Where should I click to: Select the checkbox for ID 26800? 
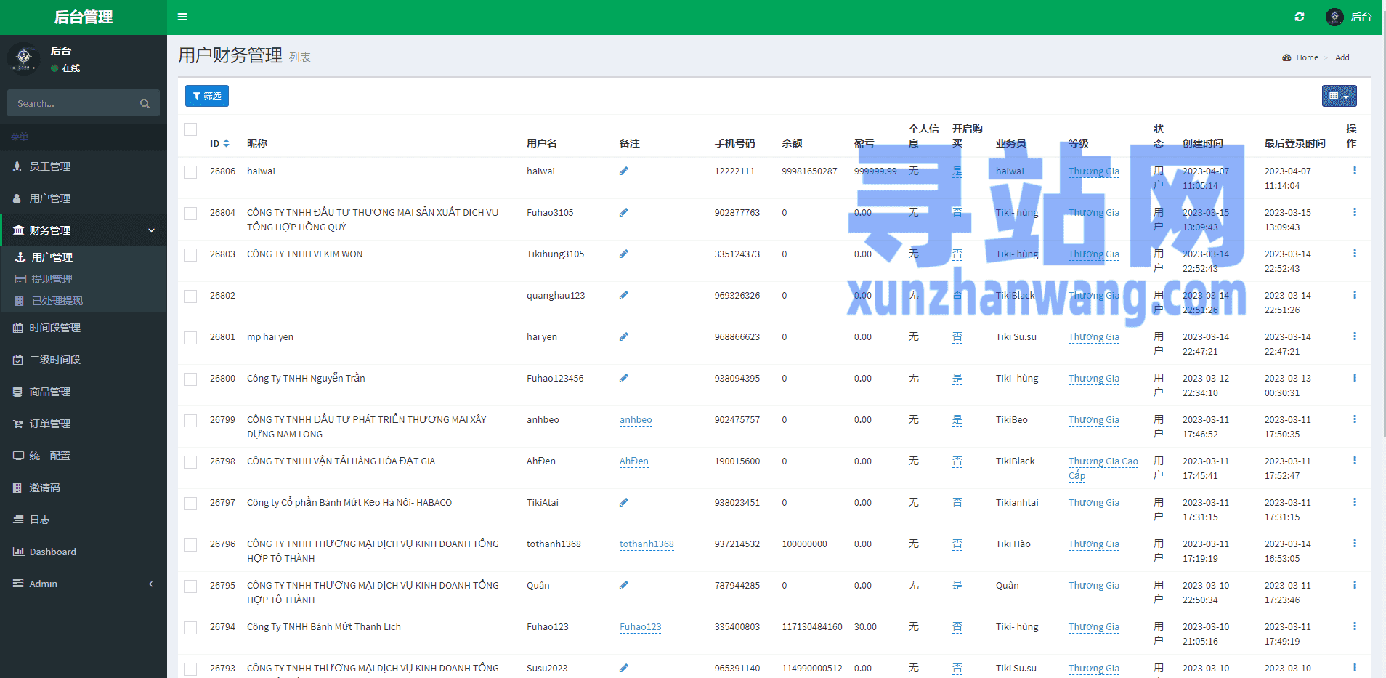click(190, 379)
